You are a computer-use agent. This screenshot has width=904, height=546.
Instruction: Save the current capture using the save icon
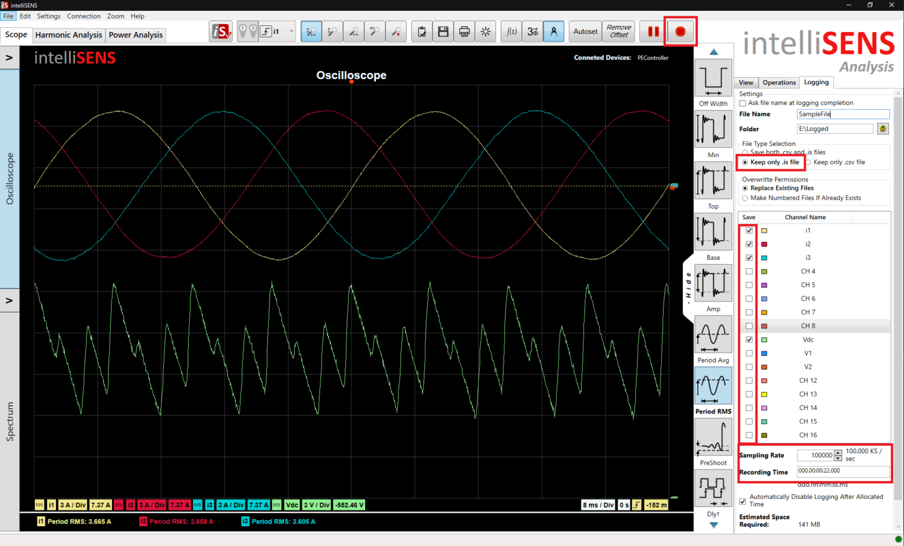click(x=443, y=31)
